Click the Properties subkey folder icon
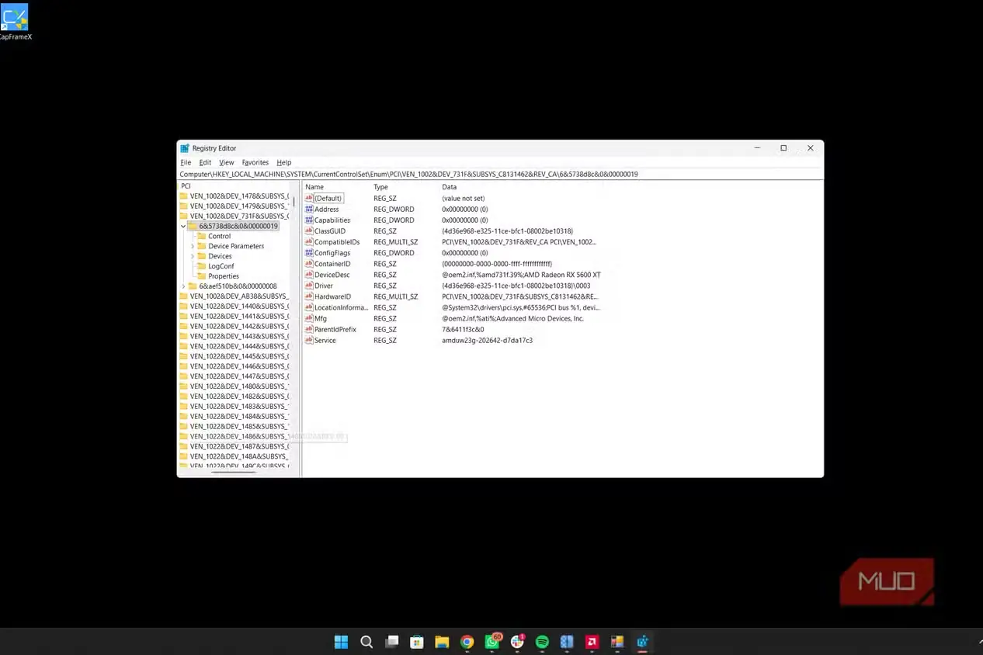Screen dimensions: 983x655 pos(202,276)
